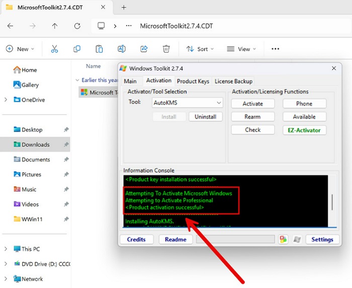Click the Paste clipboard icon in Explorer toolbar
This screenshot has width=352, height=288.
coord(99,49)
